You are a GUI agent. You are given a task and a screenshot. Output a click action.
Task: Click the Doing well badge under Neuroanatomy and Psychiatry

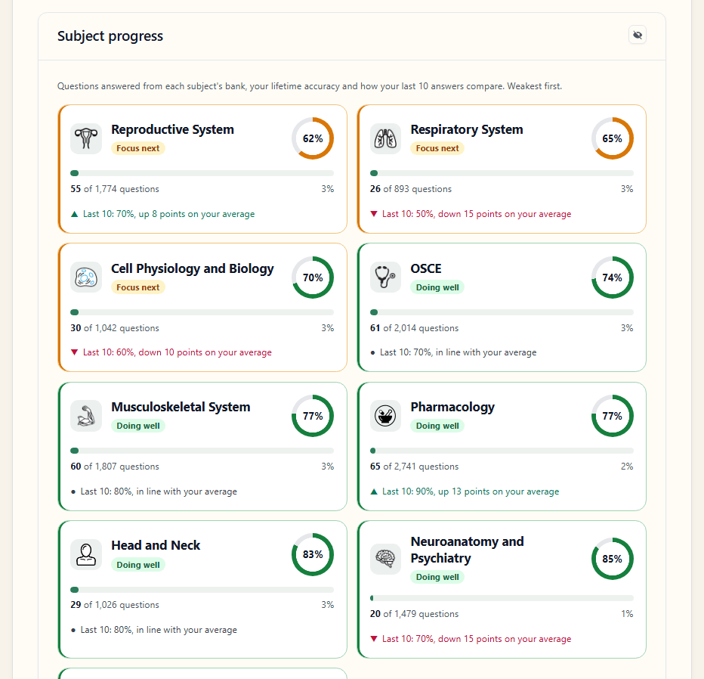point(437,577)
